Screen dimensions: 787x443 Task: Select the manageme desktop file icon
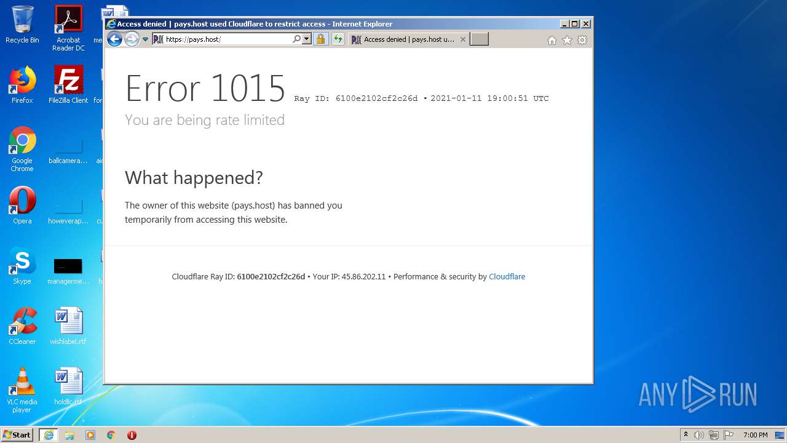click(68, 271)
